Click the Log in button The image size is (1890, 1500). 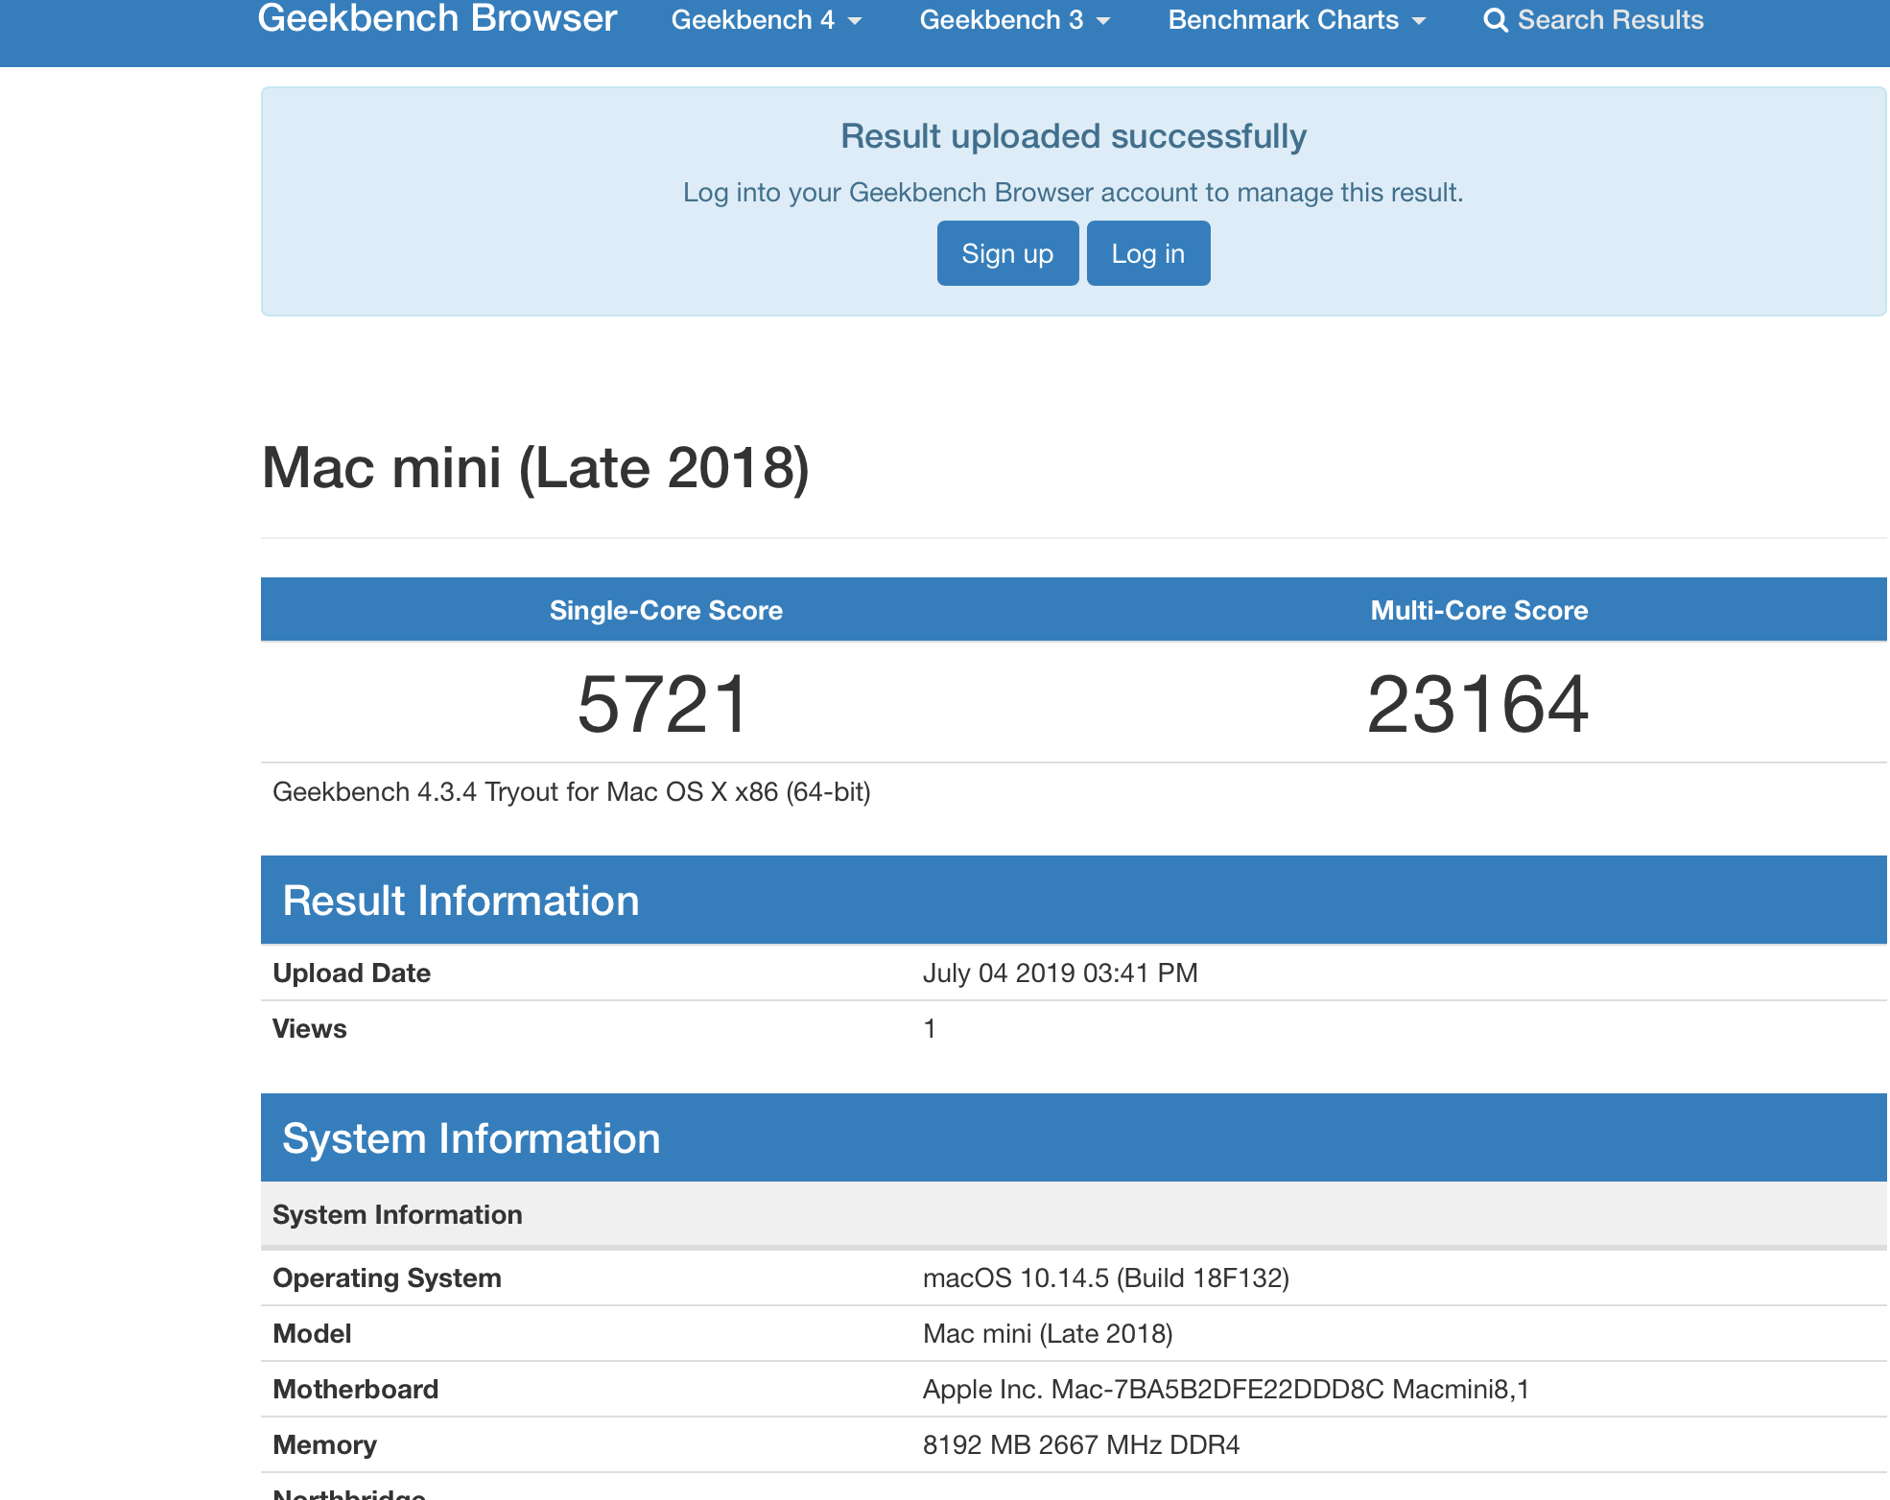coord(1148,253)
